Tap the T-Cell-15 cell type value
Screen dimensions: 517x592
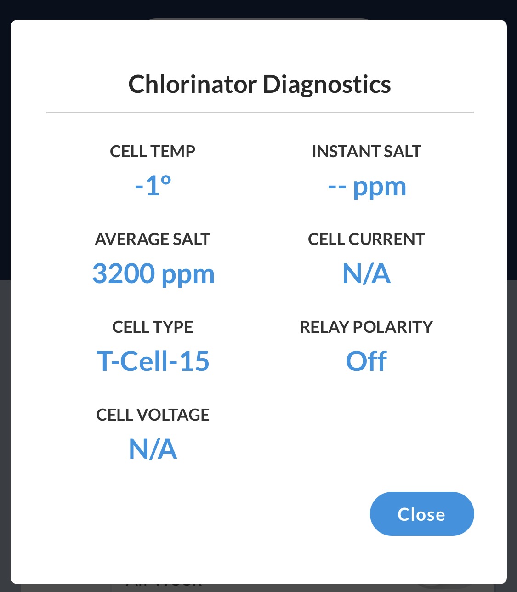pos(153,361)
